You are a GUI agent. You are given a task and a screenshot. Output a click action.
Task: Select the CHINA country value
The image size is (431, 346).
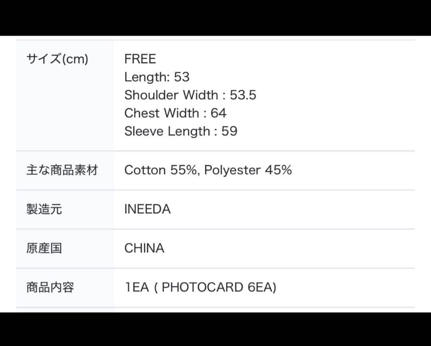[x=144, y=248]
